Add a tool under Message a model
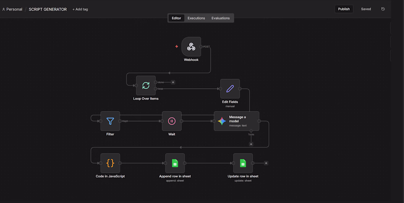The height and width of the screenshot is (203, 404). [x=251, y=144]
